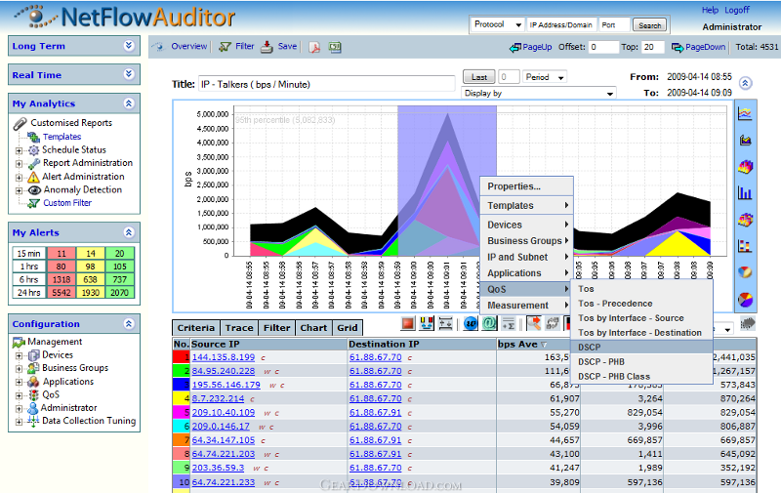This screenshot has height=493, width=781.
Task: Expand the Anomaly Detection tree node
Action: click(x=19, y=190)
